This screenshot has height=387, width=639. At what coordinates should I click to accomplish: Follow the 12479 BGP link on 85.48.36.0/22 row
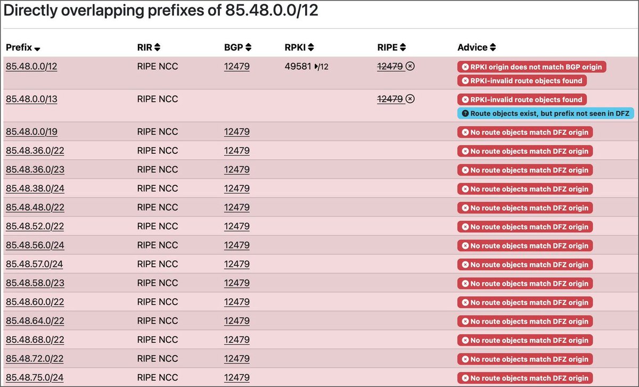click(236, 151)
